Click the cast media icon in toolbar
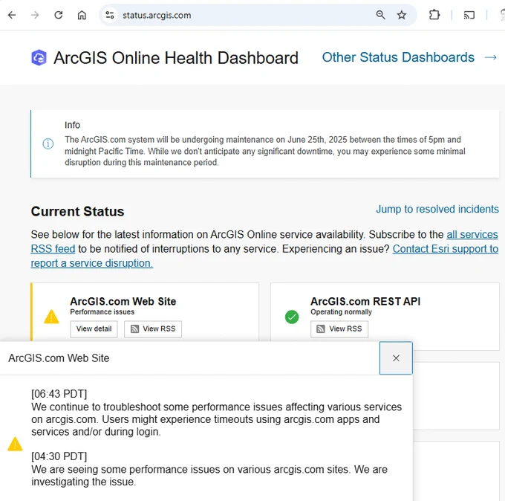505x501 pixels. [469, 15]
